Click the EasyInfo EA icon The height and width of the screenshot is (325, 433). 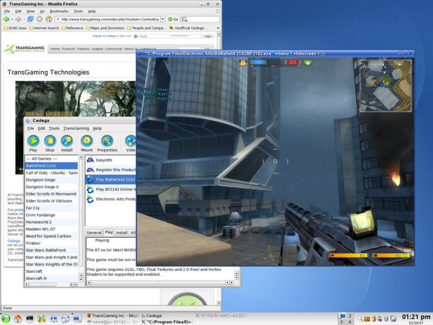(90, 160)
